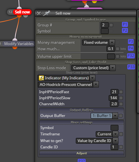Open the What to get? Value by Candle ID dropdown
The width and height of the screenshot is (139, 162).
97,141
